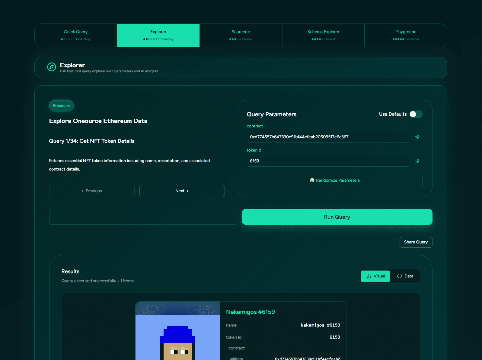Click the contract address input field

[327, 137]
